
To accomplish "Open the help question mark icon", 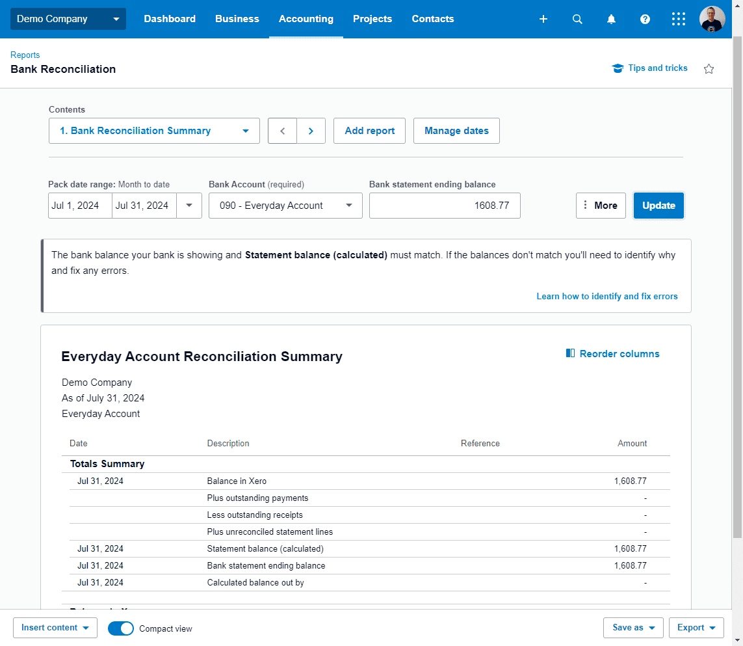I will [645, 19].
